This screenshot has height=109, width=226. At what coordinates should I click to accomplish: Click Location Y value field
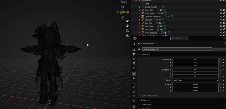pos(195,62)
